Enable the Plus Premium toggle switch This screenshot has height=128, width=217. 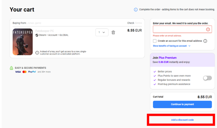click(x=207, y=78)
